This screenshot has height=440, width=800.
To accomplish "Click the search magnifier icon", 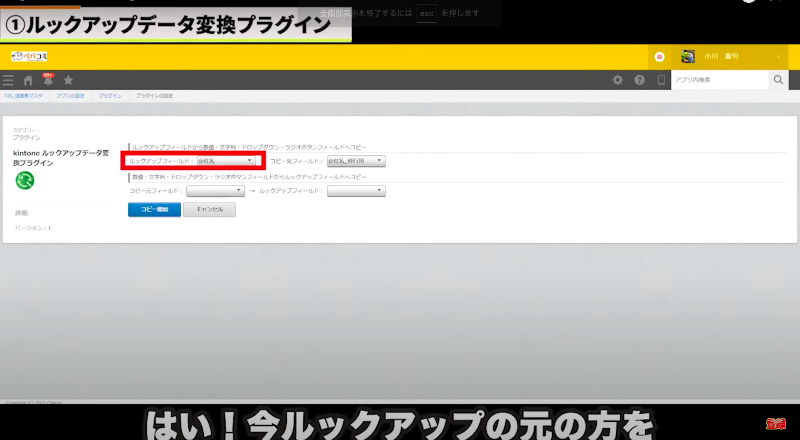I will 778,80.
